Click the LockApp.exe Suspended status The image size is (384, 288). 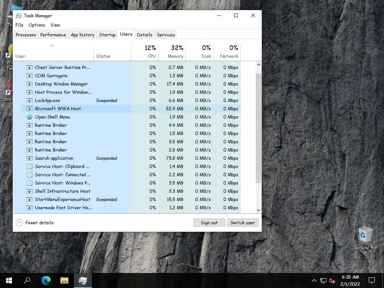[x=106, y=100]
